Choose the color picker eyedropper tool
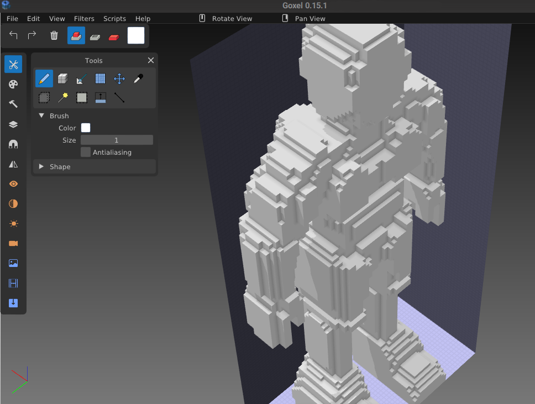 pyautogui.click(x=138, y=78)
